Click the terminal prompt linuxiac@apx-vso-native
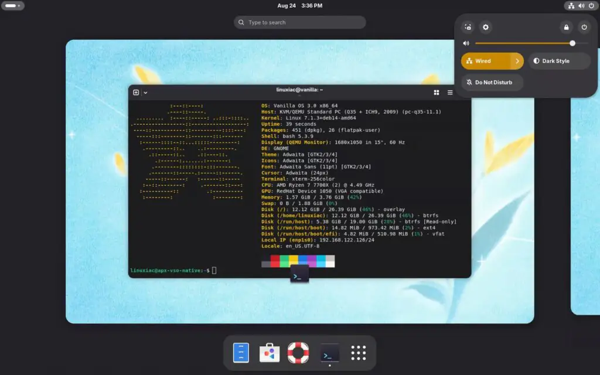This screenshot has height=375, width=600. point(170,271)
